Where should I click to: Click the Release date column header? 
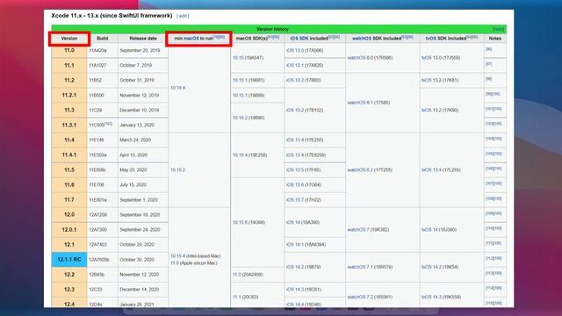coord(143,39)
